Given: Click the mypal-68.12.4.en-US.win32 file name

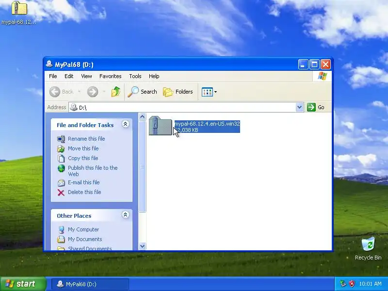Looking at the screenshot, I should (207, 124).
